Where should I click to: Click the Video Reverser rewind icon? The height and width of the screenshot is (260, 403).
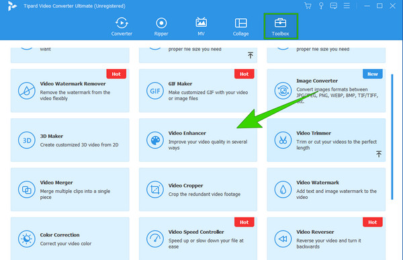click(283, 239)
